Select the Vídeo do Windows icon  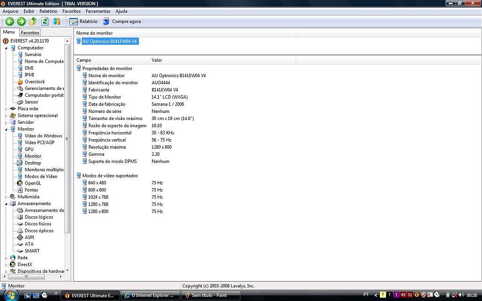click(20, 136)
